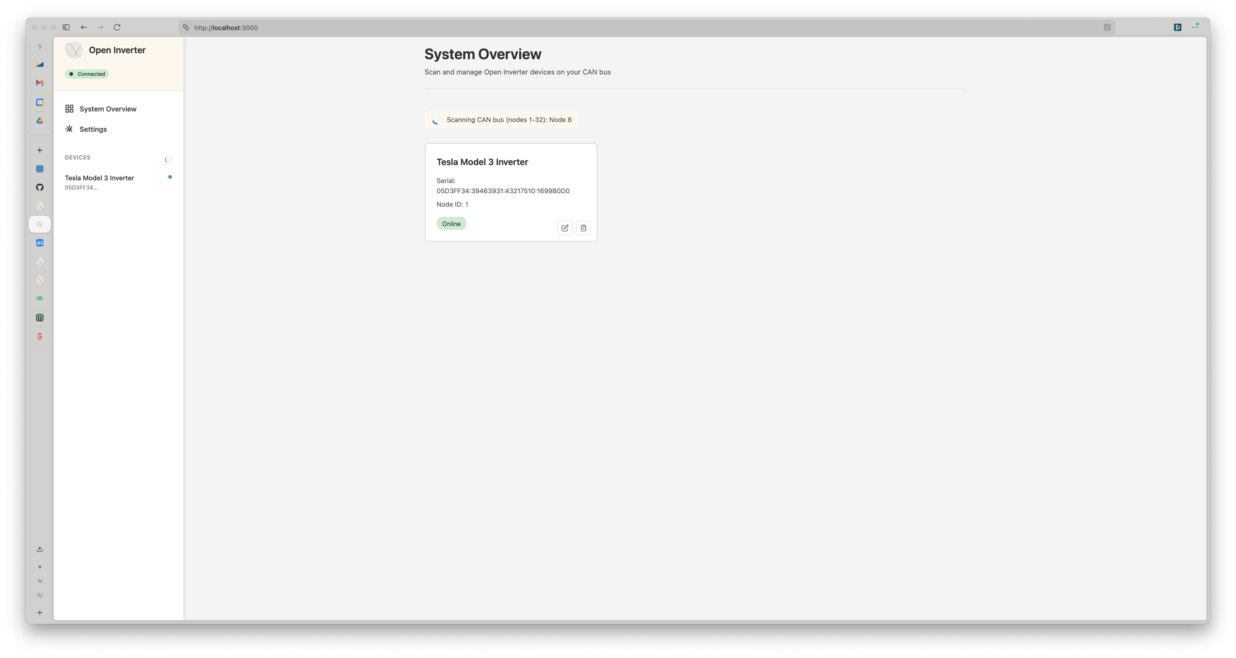1236x658 pixels.
Task: Open GitHub tab in sidebar
Action: tap(40, 188)
